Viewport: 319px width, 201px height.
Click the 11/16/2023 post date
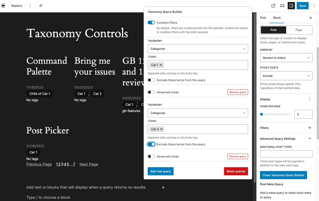pyautogui.click(x=35, y=87)
